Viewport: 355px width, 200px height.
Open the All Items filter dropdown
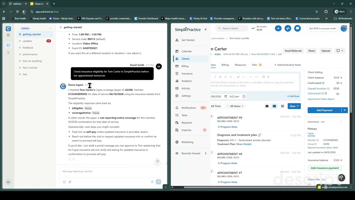coord(235,106)
